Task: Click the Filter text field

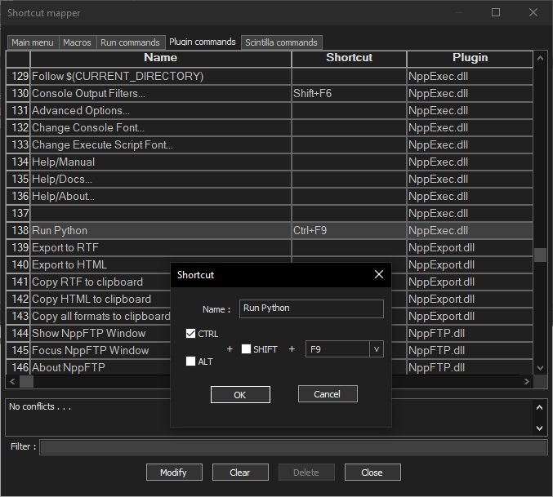Action: tap(293, 447)
